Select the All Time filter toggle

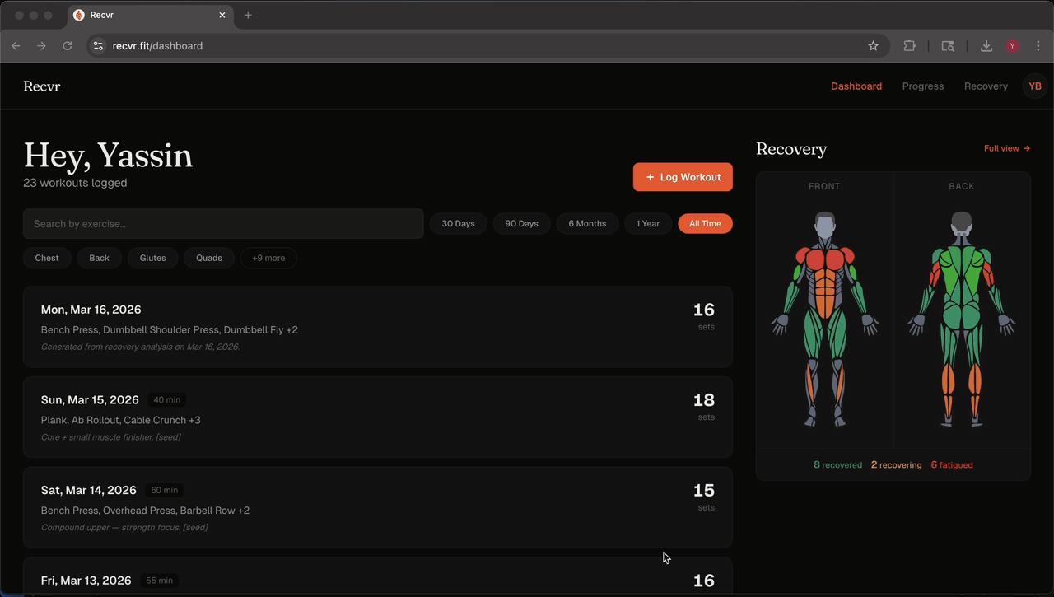coord(705,223)
